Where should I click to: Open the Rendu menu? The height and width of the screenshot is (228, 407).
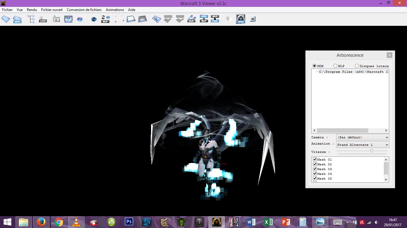[32, 10]
